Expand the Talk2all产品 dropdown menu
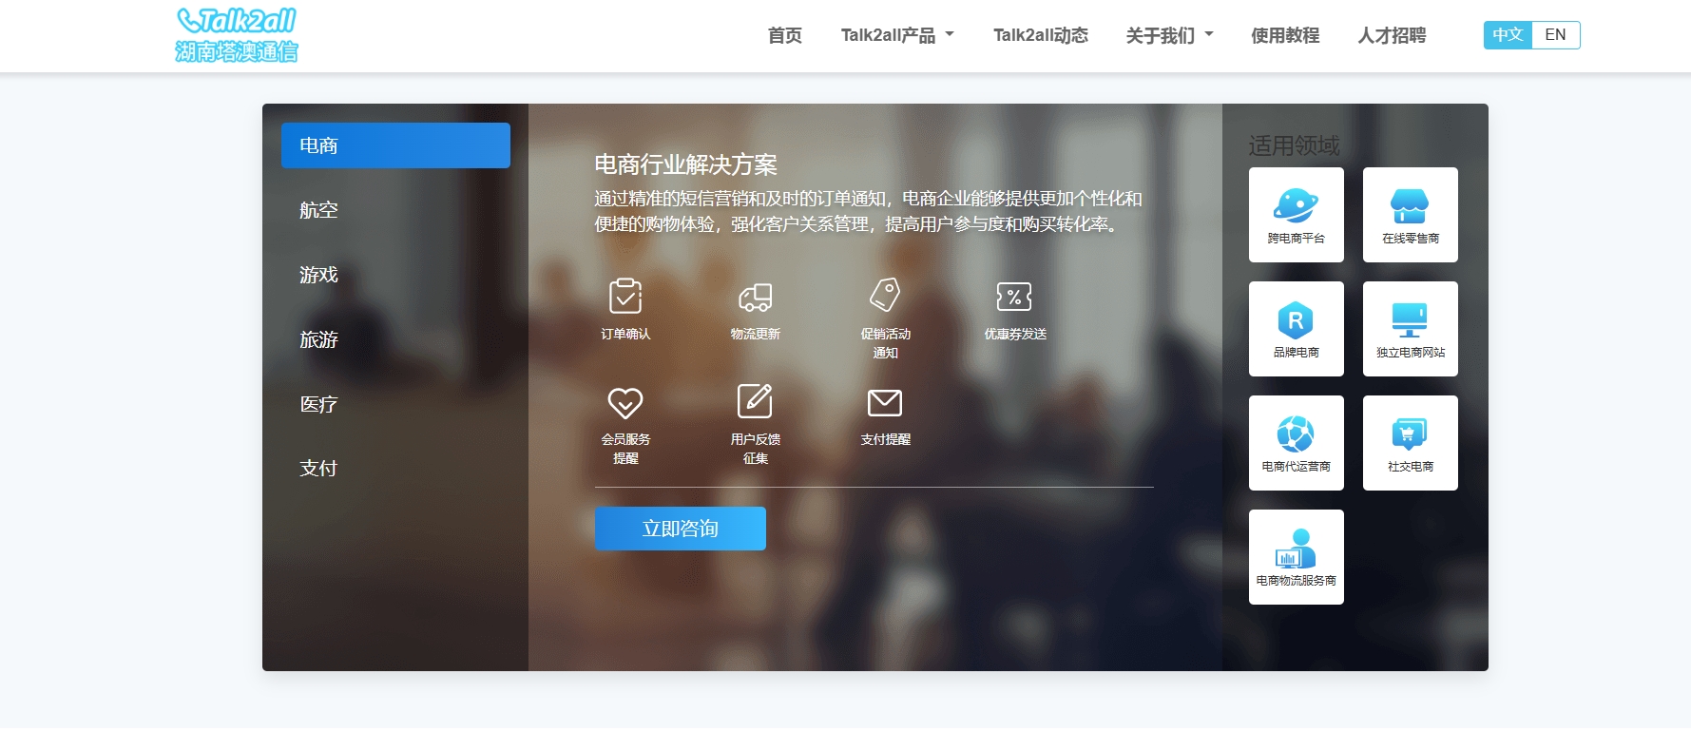This screenshot has width=1691, height=732. [896, 35]
